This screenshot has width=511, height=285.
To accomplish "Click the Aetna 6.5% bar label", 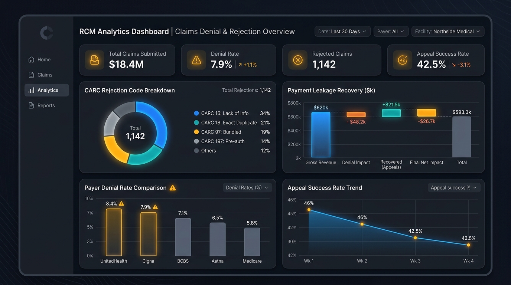I will coord(218,218).
